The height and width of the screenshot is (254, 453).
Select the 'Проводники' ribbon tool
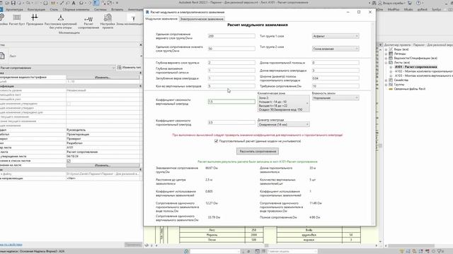click(x=35, y=20)
